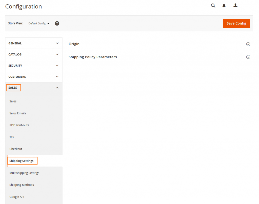Open the admin global search

[x=213, y=5]
